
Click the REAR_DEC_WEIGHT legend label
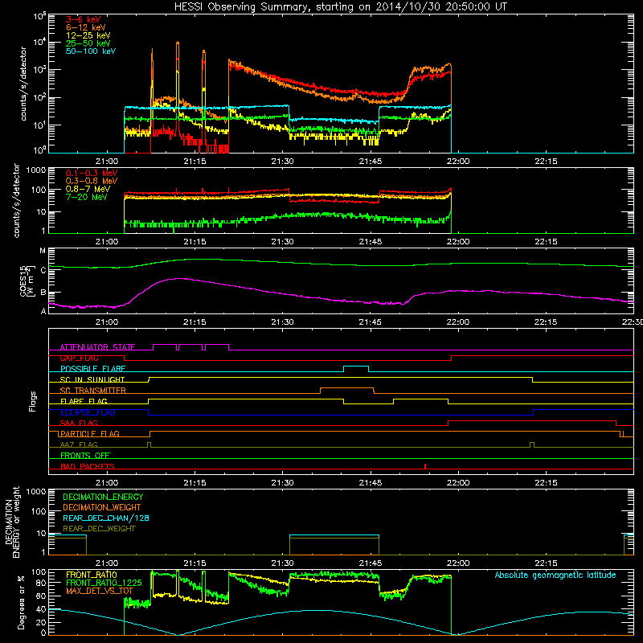(x=99, y=529)
